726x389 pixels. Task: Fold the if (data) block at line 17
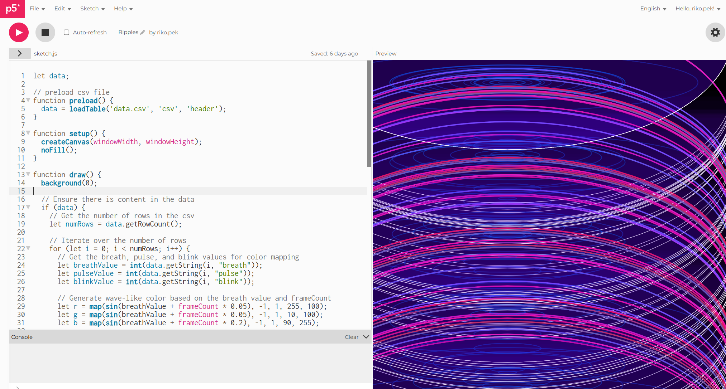pyautogui.click(x=28, y=207)
